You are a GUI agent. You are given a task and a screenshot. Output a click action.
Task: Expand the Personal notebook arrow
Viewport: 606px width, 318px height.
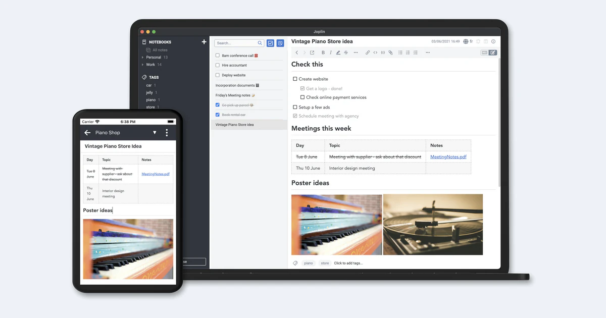(143, 58)
